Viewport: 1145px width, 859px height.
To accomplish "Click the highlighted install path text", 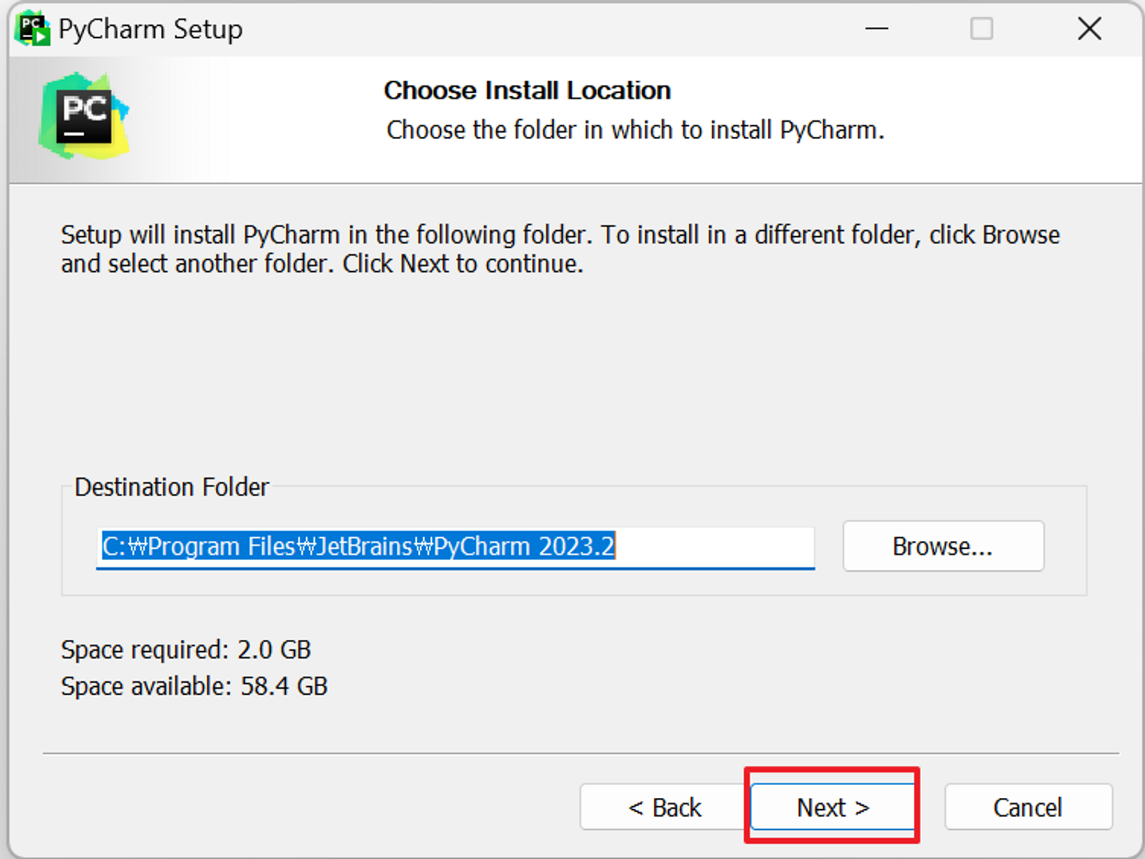I will (358, 546).
